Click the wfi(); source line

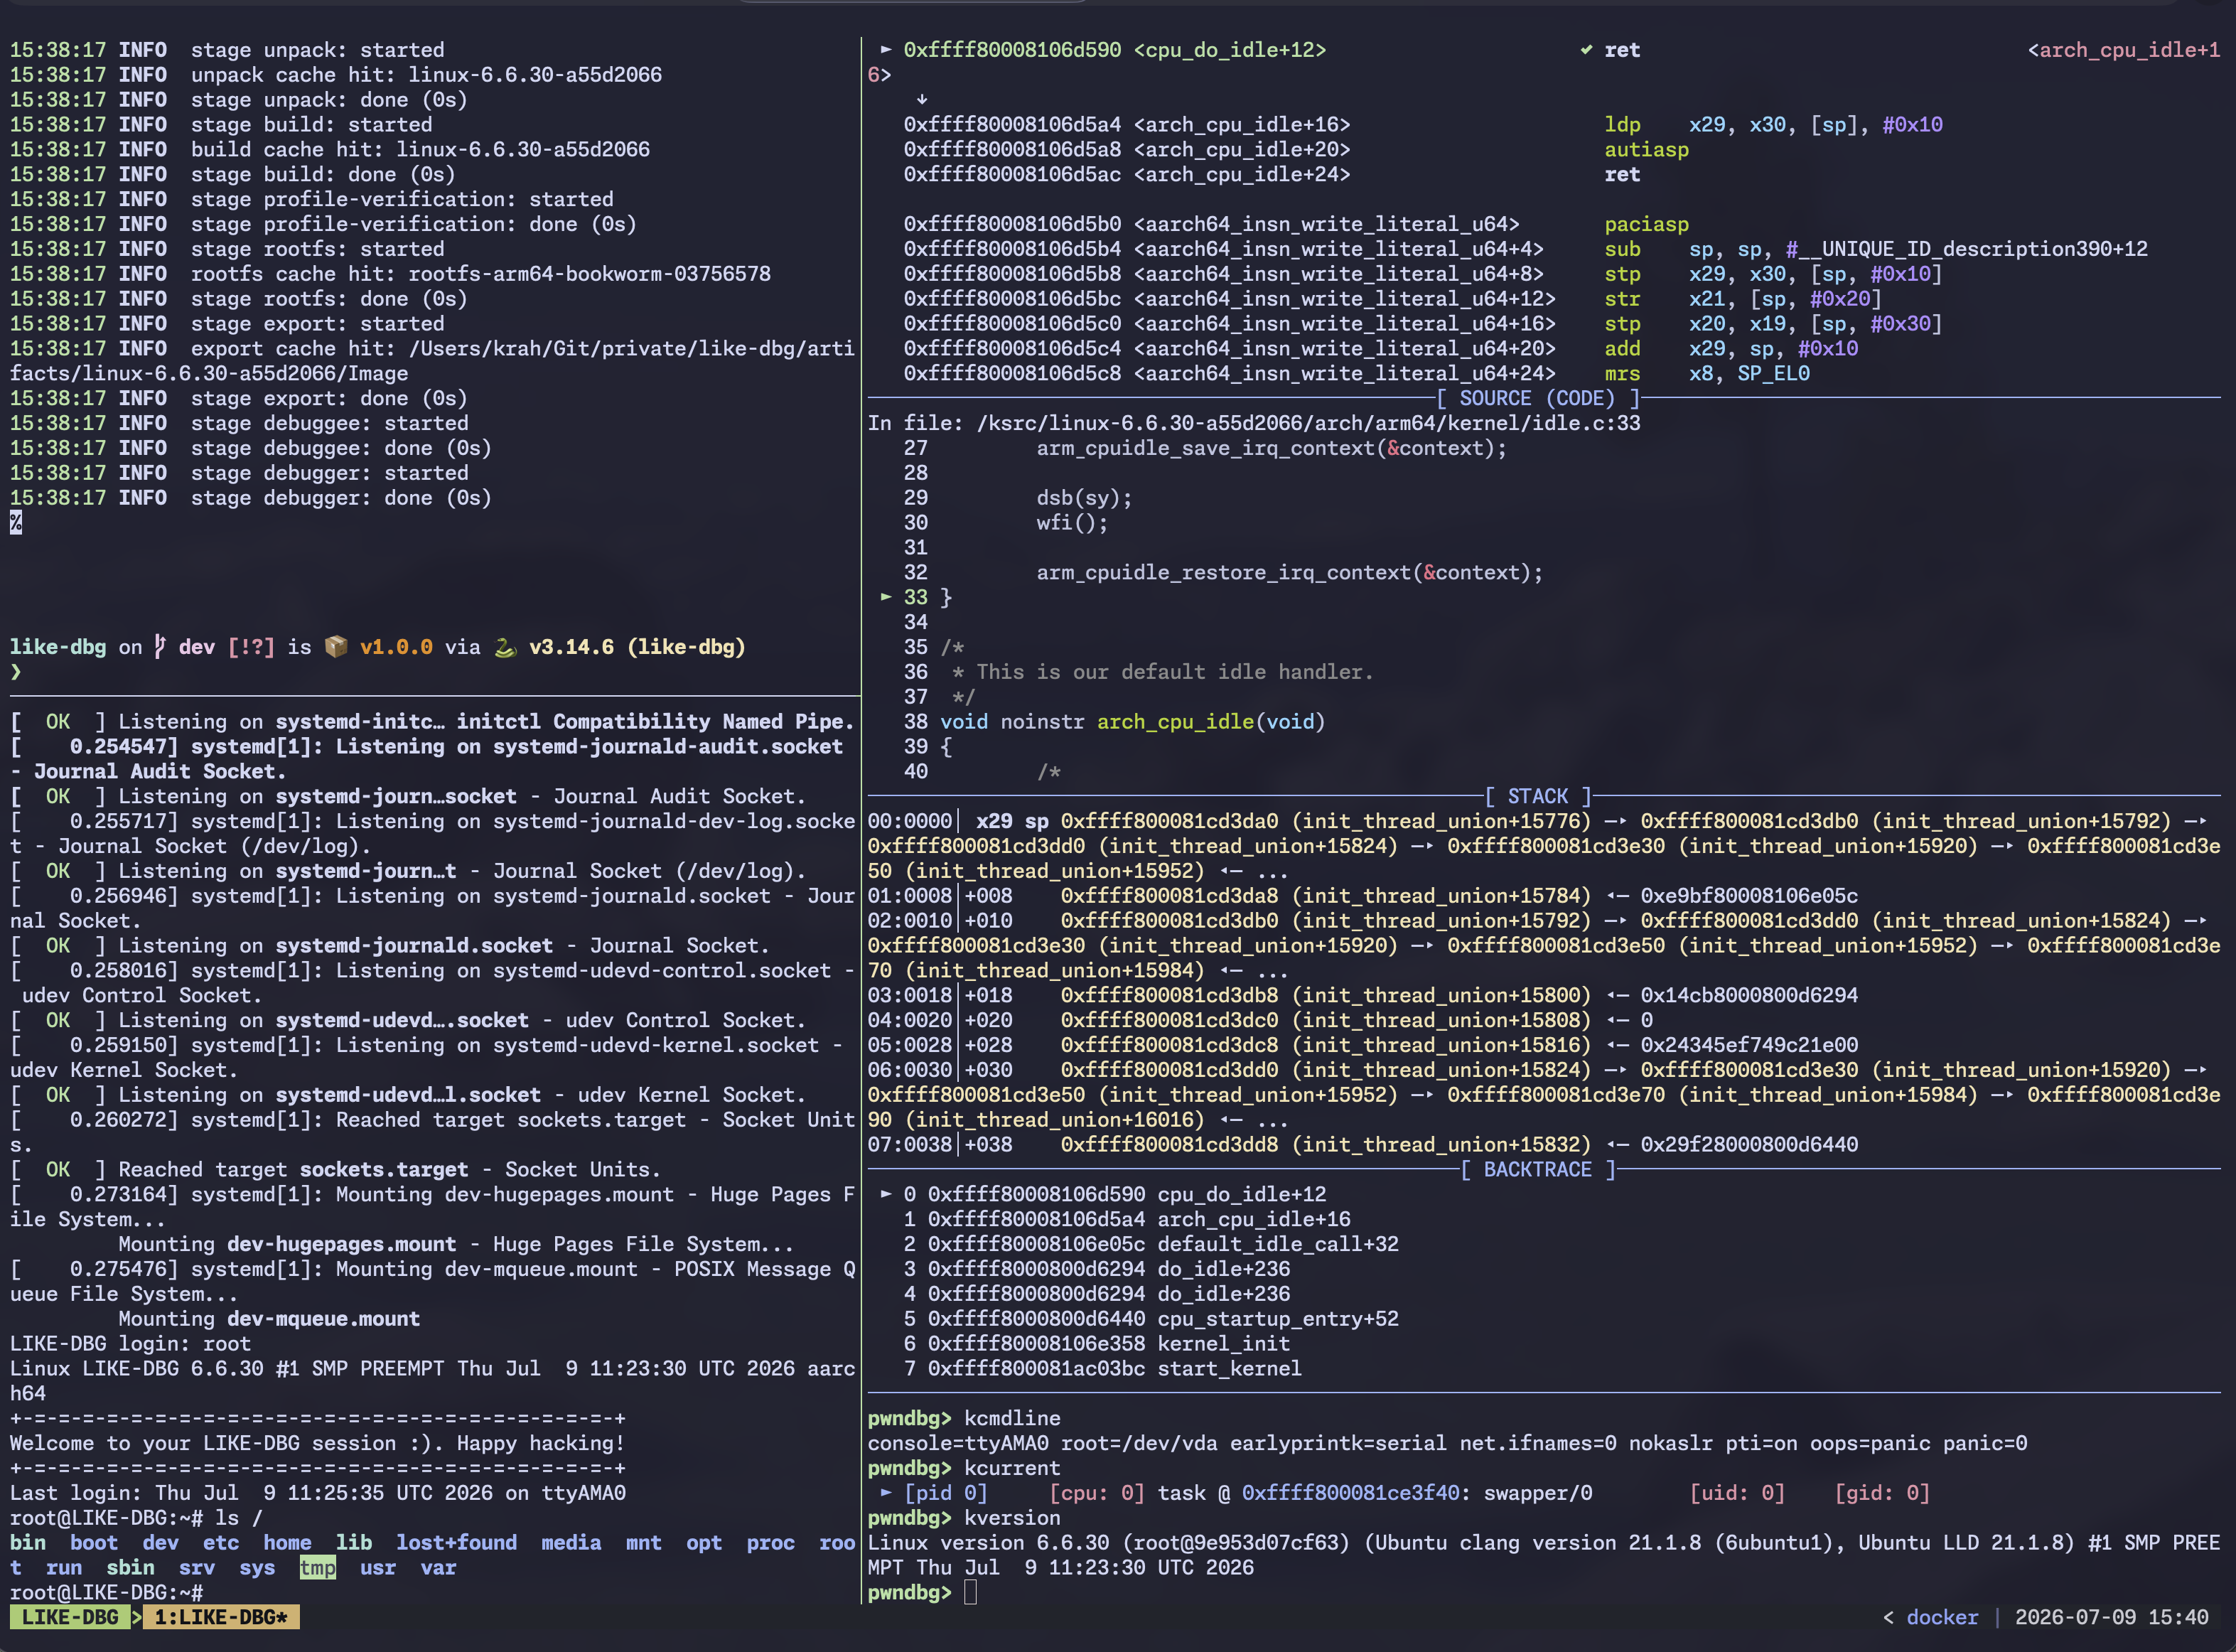(x=1072, y=522)
